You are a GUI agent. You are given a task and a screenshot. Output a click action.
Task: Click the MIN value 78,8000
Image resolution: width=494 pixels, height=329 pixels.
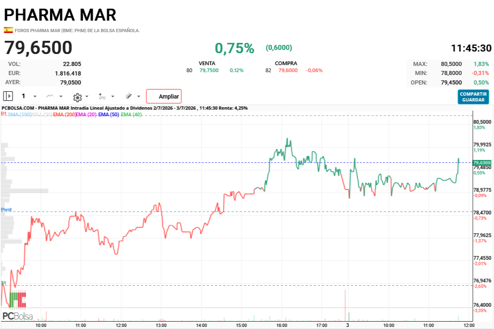451,73
